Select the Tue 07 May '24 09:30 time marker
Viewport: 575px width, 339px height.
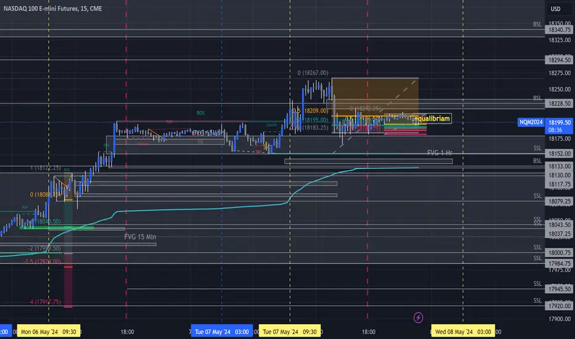pos(290,332)
